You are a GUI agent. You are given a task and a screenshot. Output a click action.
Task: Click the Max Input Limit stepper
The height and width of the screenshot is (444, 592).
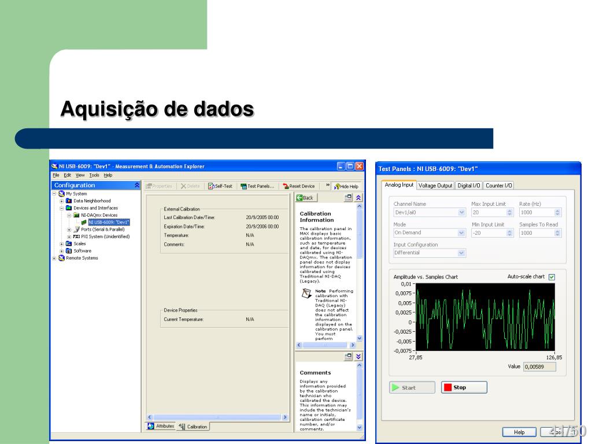tap(510, 213)
